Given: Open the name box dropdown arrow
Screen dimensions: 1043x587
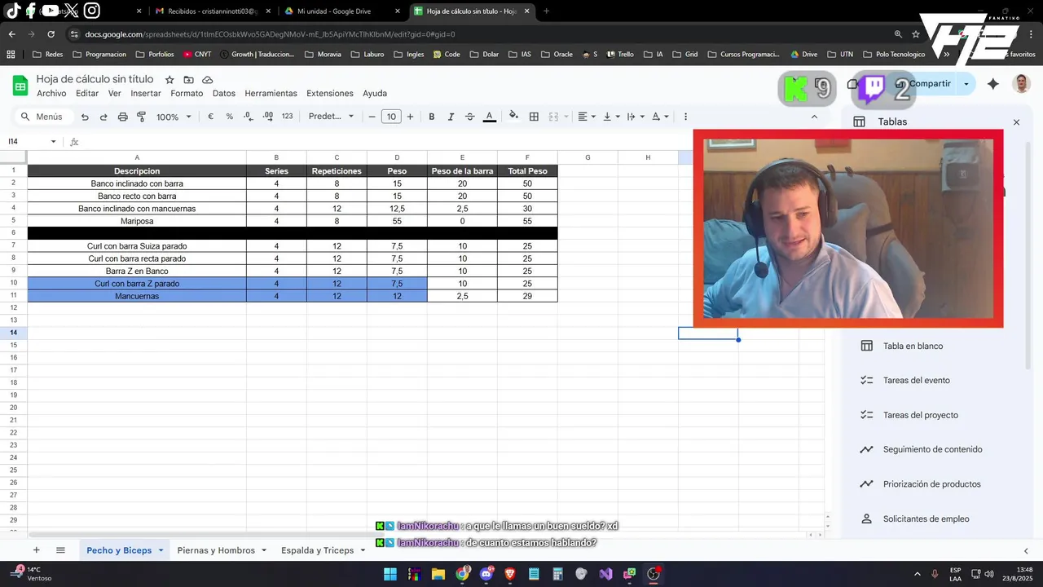Looking at the screenshot, I should (54, 142).
